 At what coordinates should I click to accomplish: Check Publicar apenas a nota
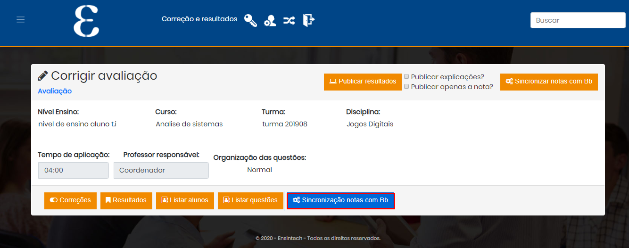406,86
